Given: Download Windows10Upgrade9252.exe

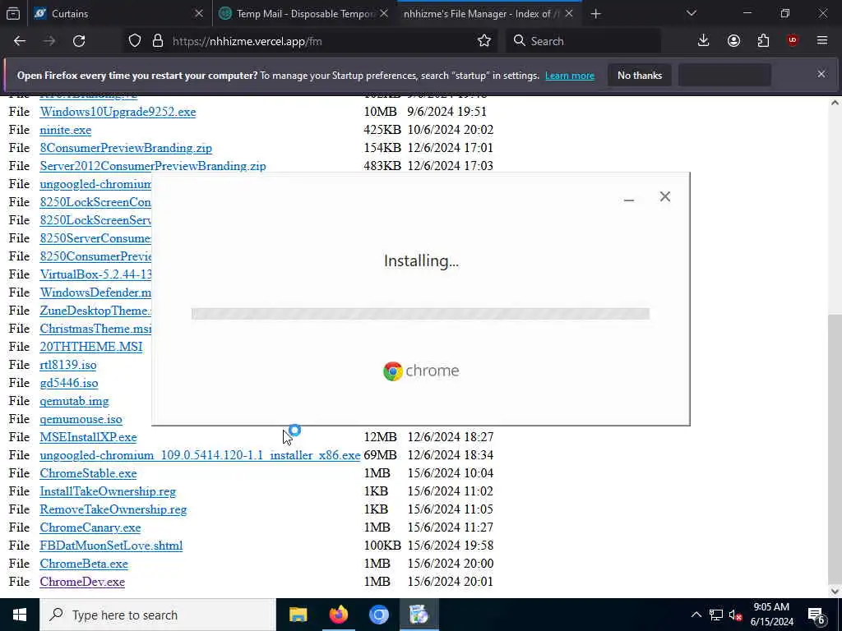Looking at the screenshot, I should 118,112.
